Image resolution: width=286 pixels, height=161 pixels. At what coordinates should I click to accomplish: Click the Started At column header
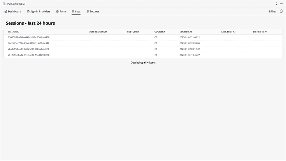click(x=186, y=32)
